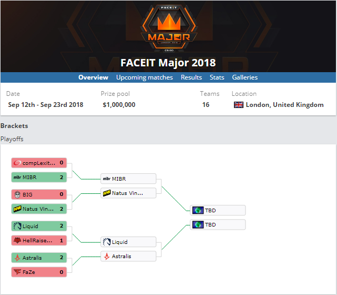Open the MIBR semifinal match slot
This screenshot has width=337, height=295.
[128, 179]
